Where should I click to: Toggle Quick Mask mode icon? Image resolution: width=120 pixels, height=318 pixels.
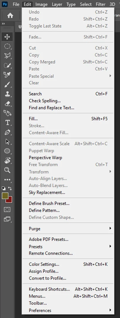click(7, 210)
